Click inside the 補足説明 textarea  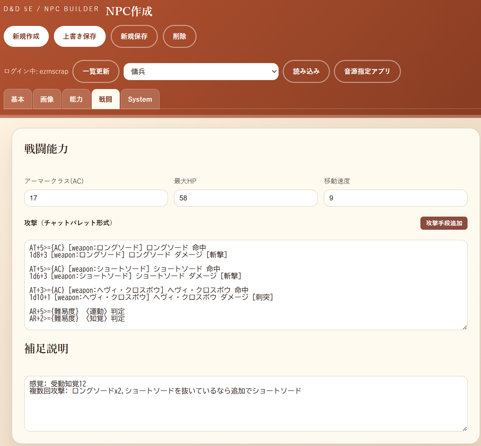coord(246,404)
